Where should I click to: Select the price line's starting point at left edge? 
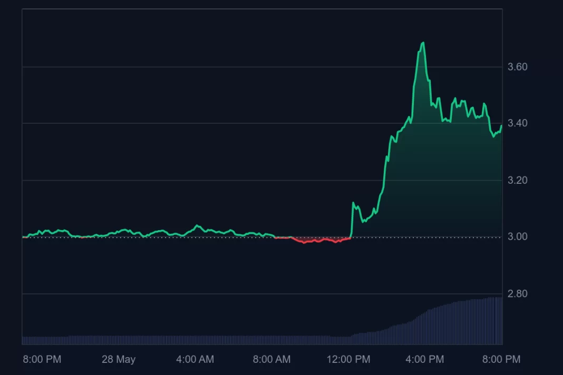pos(23,237)
